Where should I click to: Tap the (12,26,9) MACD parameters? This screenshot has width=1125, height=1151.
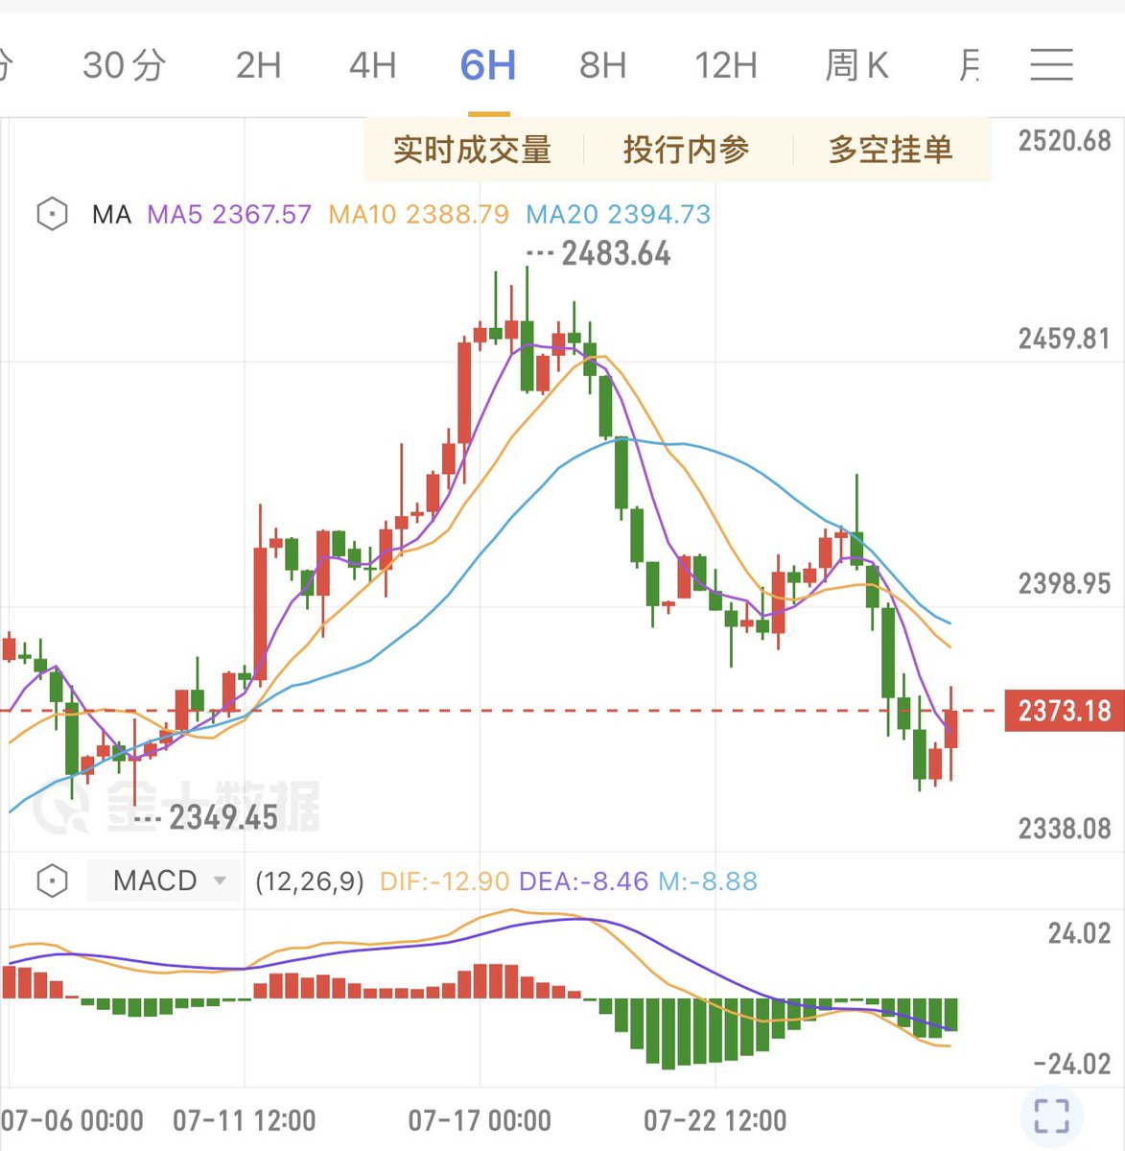point(310,881)
